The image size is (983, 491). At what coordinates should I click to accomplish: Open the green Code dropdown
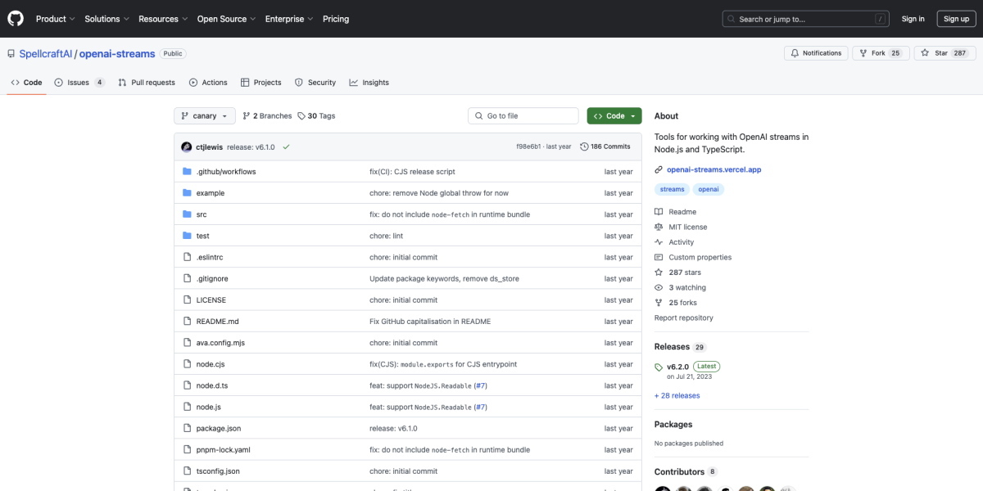(x=614, y=115)
